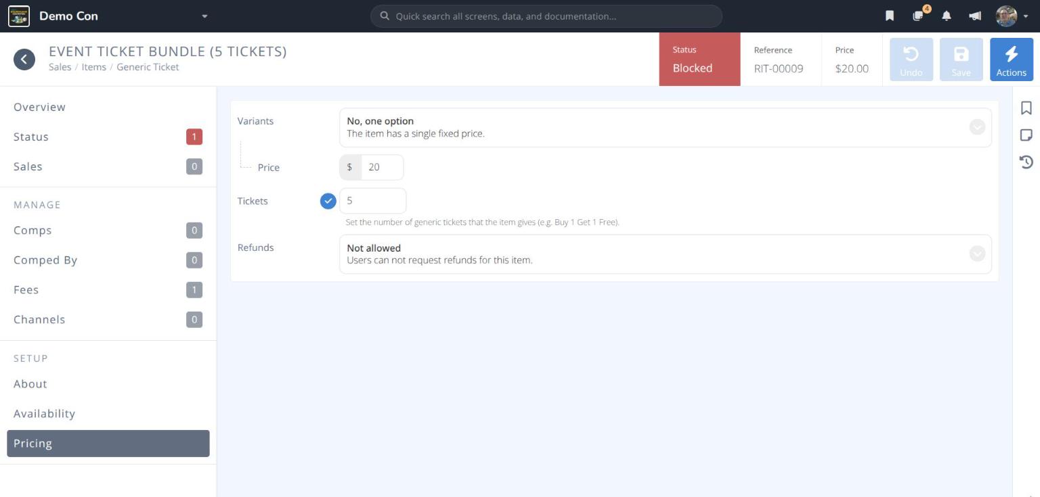Click the Blocked status panel
Viewport: 1040px width, 497px height.
(699, 60)
